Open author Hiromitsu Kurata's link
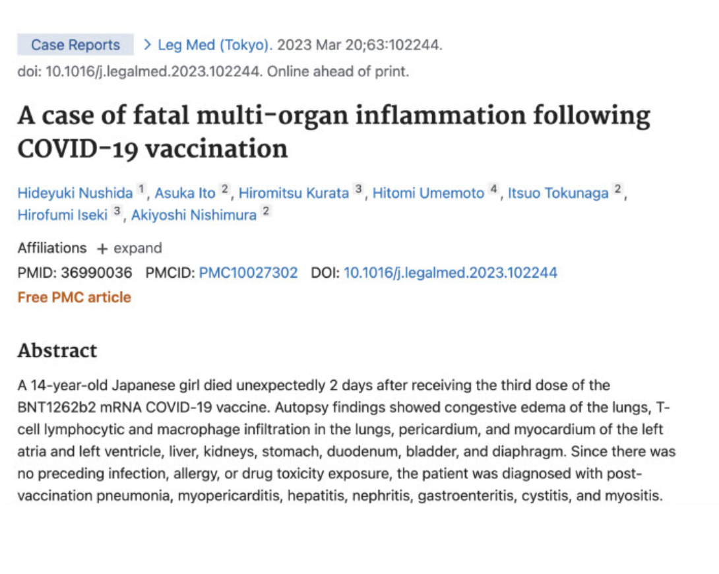 point(294,193)
